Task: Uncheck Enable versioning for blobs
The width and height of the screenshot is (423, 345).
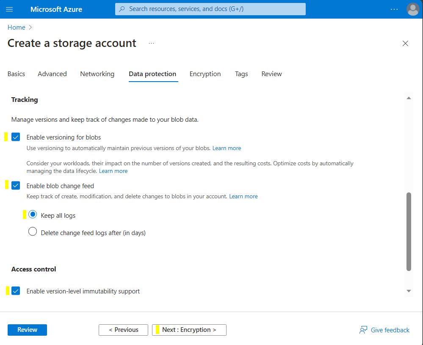Action: tap(16, 137)
